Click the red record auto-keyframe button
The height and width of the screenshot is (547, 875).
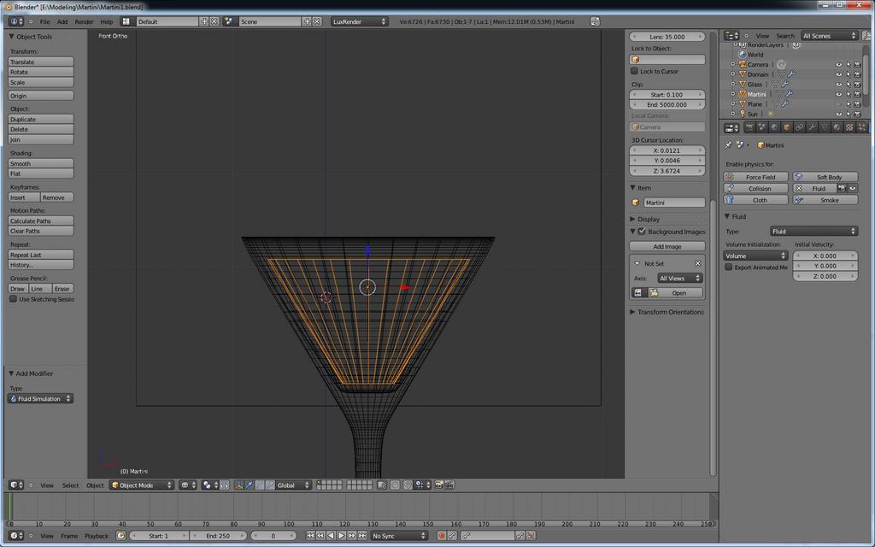click(x=442, y=536)
